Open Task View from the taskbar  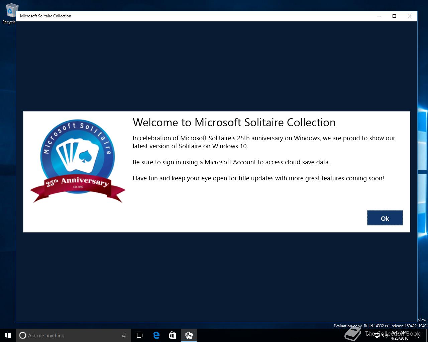pos(139,335)
